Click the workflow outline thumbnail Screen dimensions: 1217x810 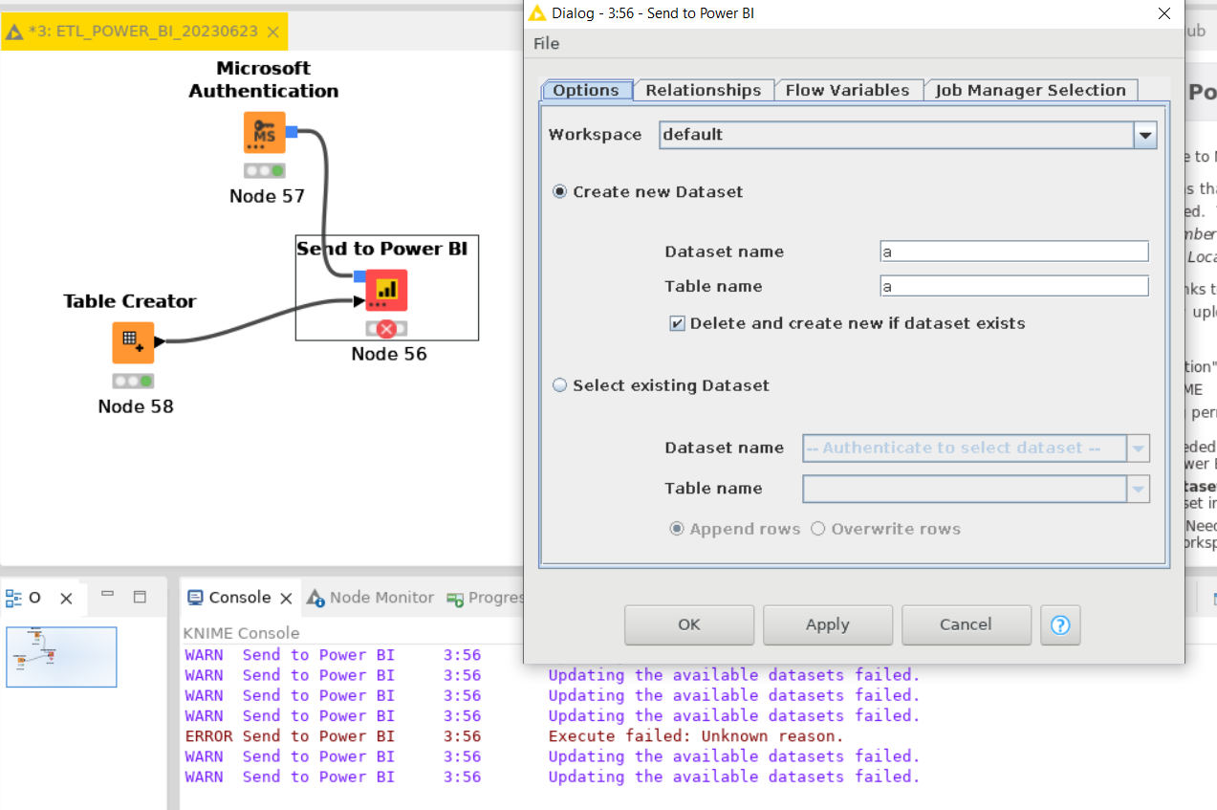tap(61, 657)
